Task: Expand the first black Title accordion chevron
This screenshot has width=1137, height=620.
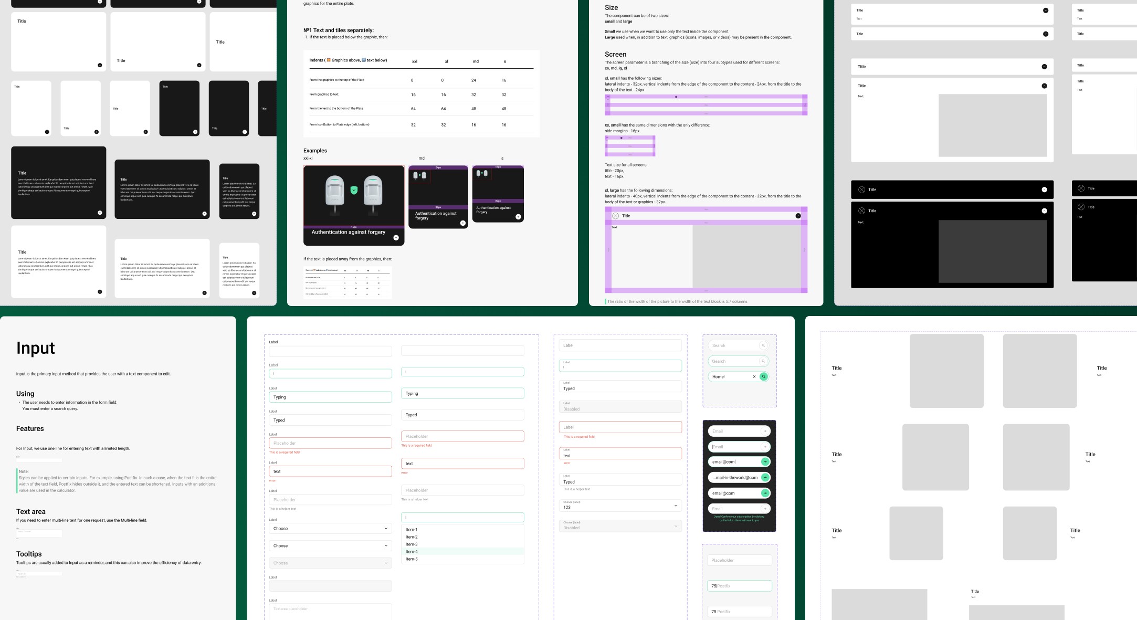Action: (x=1044, y=190)
